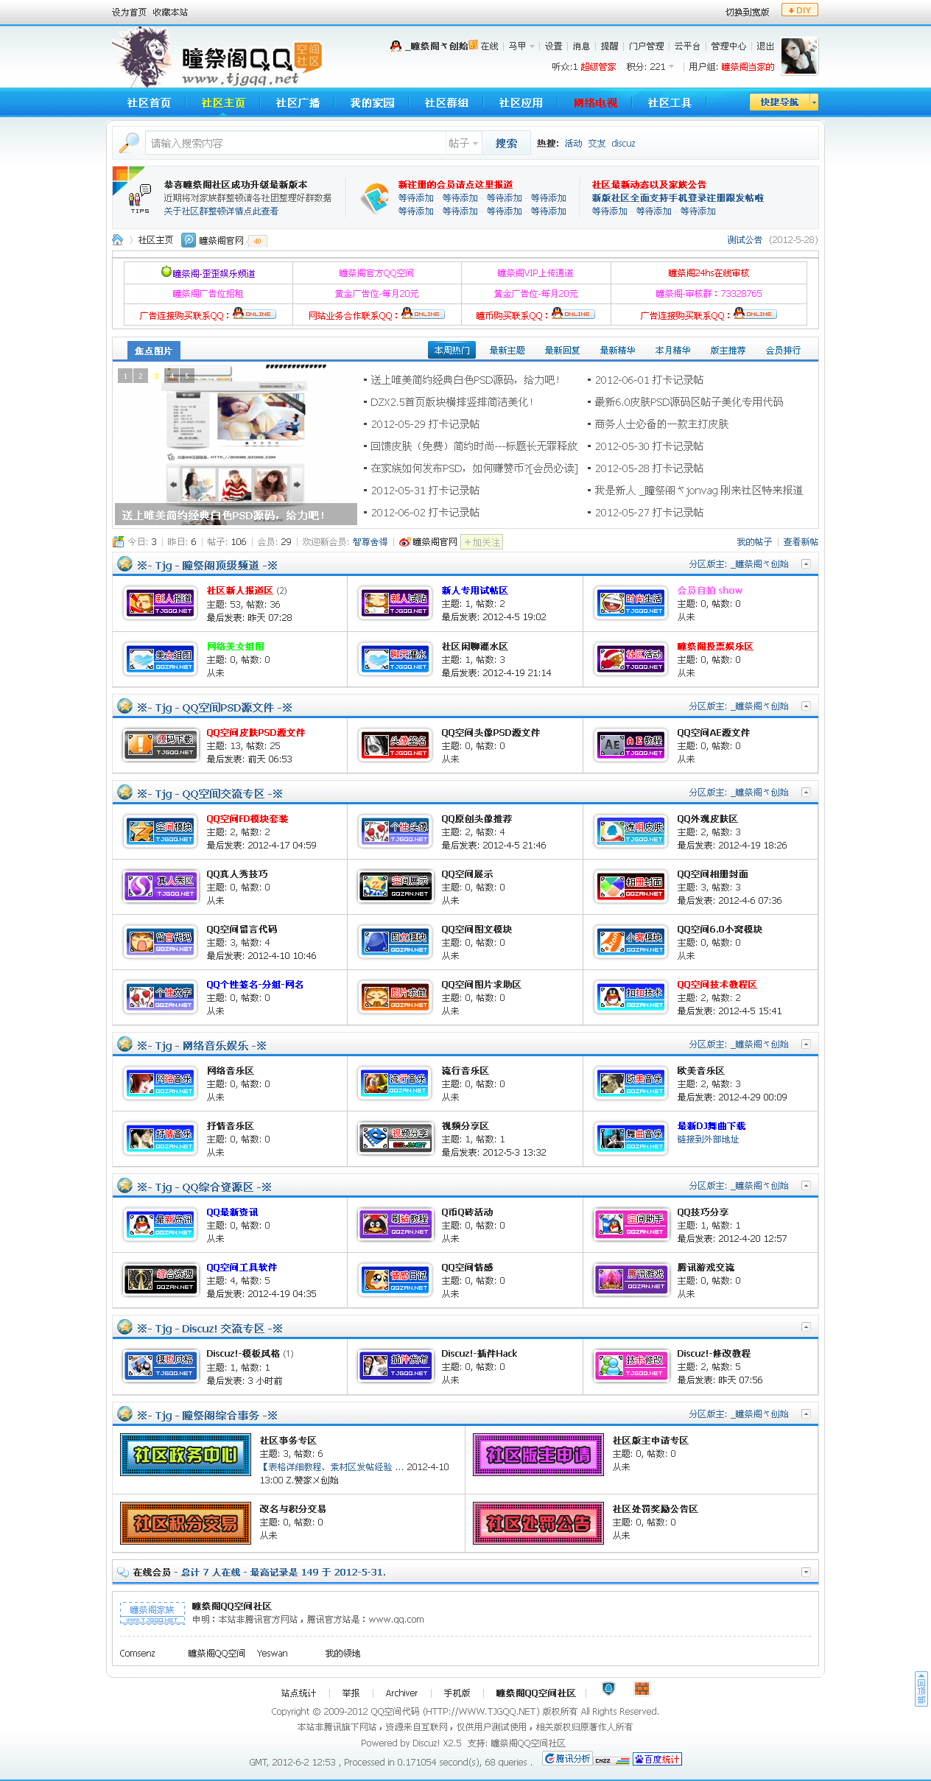
Task: Go to 社区群组 nav item
Action: click(x=446, y=102)
